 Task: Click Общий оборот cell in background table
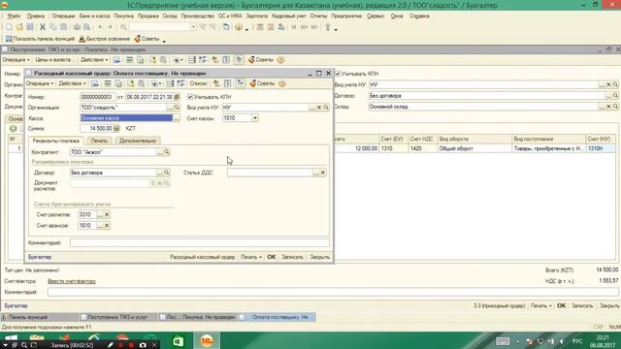pyautogui.click(x=474, y=148)
